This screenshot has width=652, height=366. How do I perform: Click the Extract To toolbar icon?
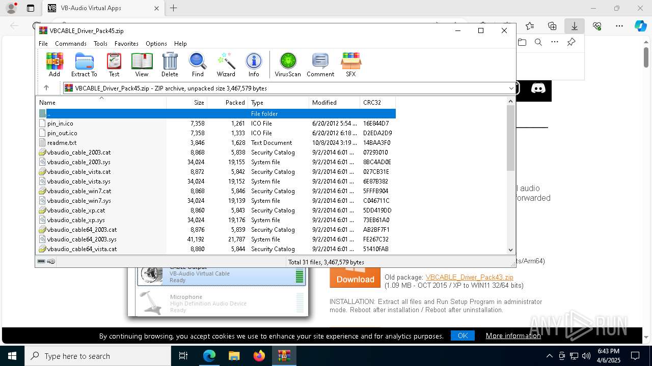pos(84,65)
